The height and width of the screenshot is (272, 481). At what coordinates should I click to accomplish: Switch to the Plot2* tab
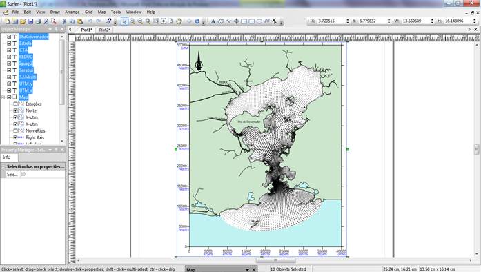pyautogui.click(x=105, y=30)
